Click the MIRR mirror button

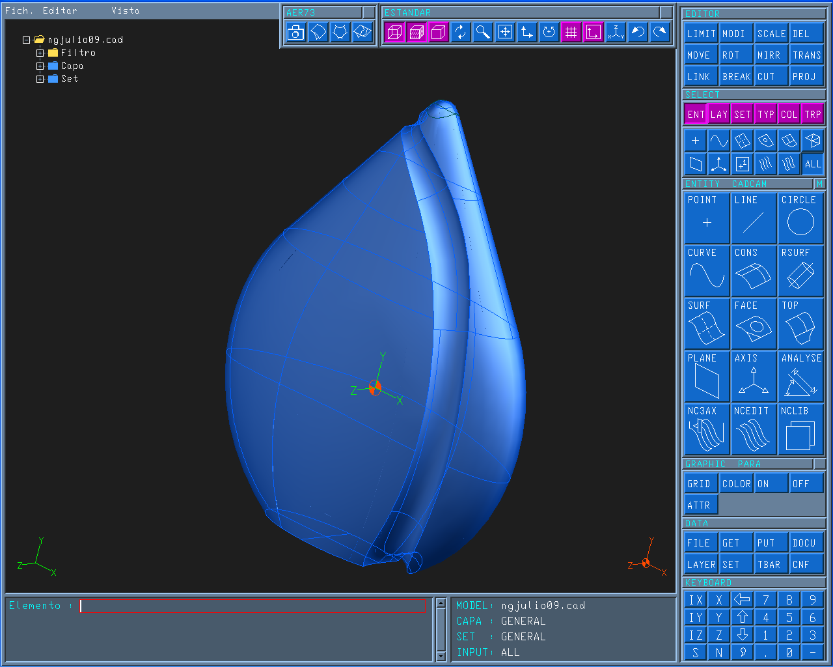pyautogui.click(x=772, y=55)
